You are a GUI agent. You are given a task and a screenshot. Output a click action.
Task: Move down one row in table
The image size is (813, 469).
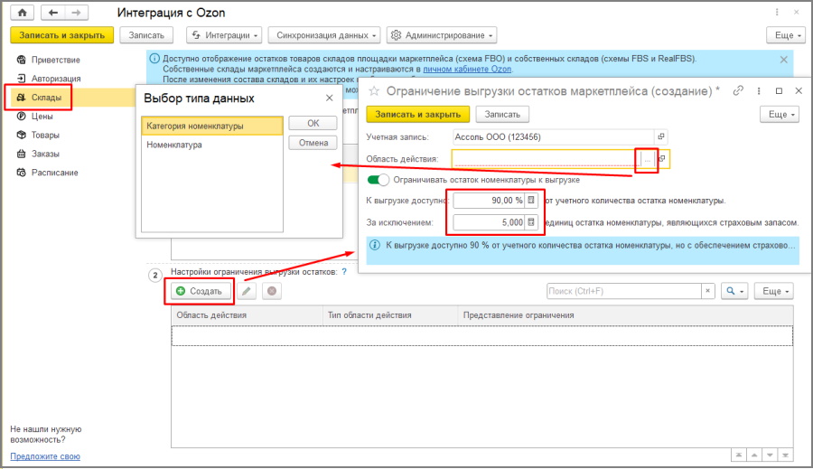tap(770, 455)
